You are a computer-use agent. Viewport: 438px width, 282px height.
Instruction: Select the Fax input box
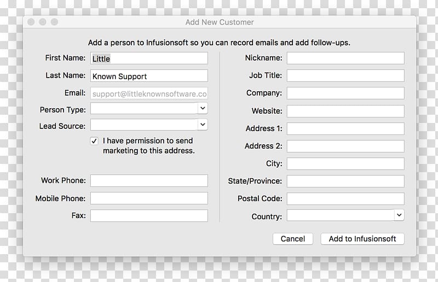[149, 216]
